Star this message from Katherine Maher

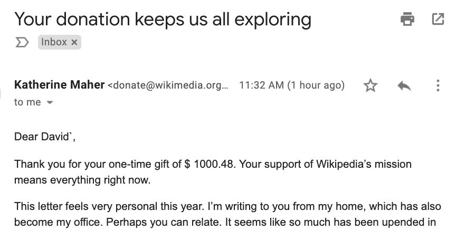point(370,85)
